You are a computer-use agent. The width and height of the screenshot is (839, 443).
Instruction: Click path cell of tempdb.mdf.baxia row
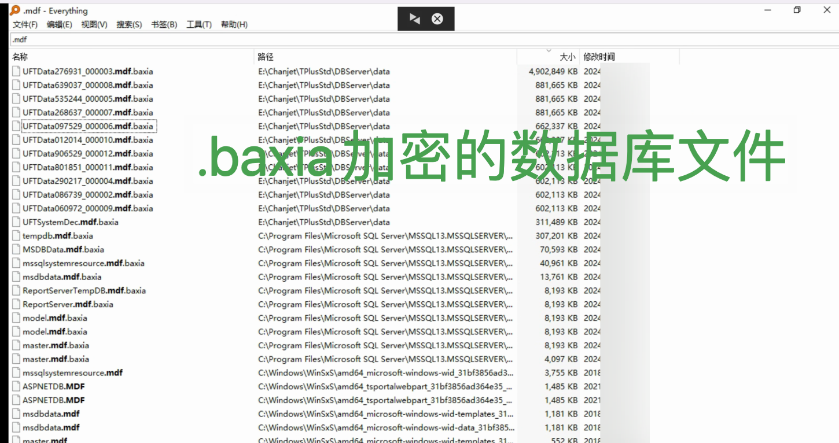click(385, 236)
